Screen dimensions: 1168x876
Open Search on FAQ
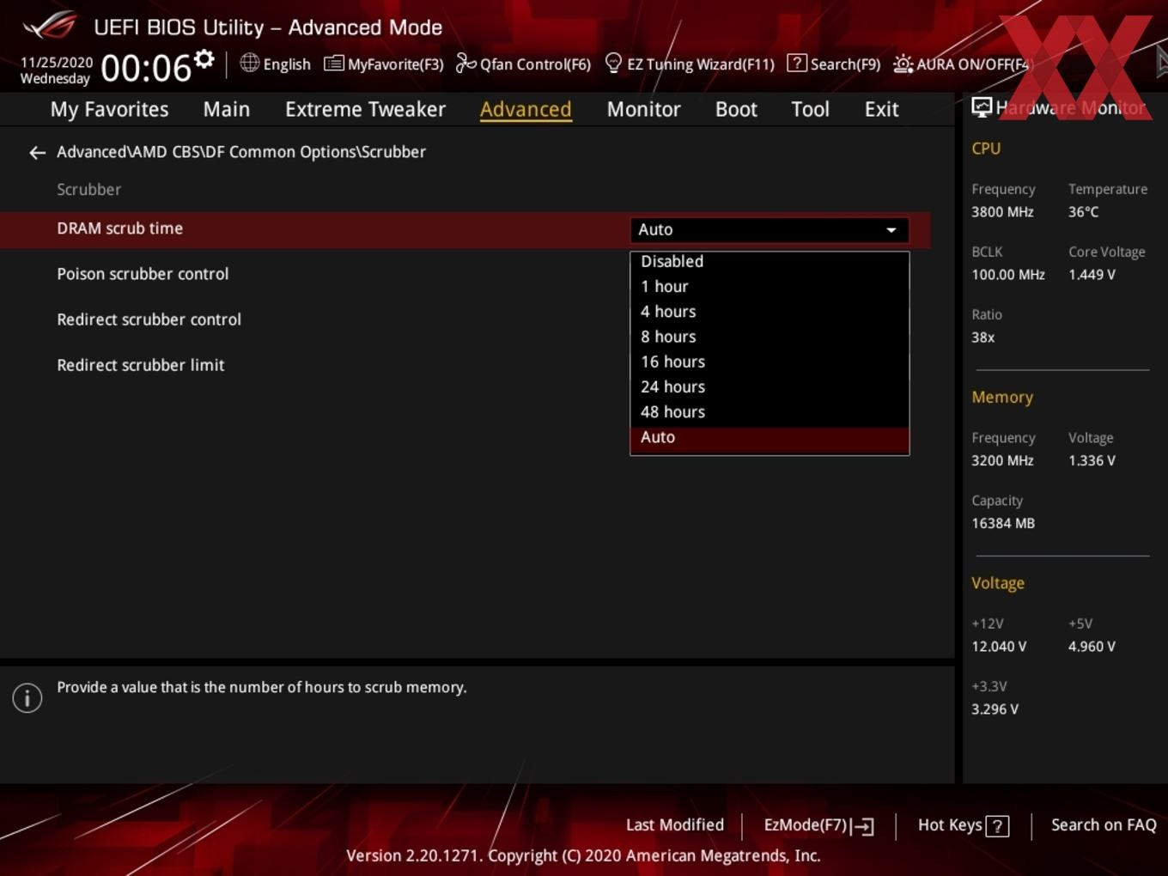click(1104, 825)
